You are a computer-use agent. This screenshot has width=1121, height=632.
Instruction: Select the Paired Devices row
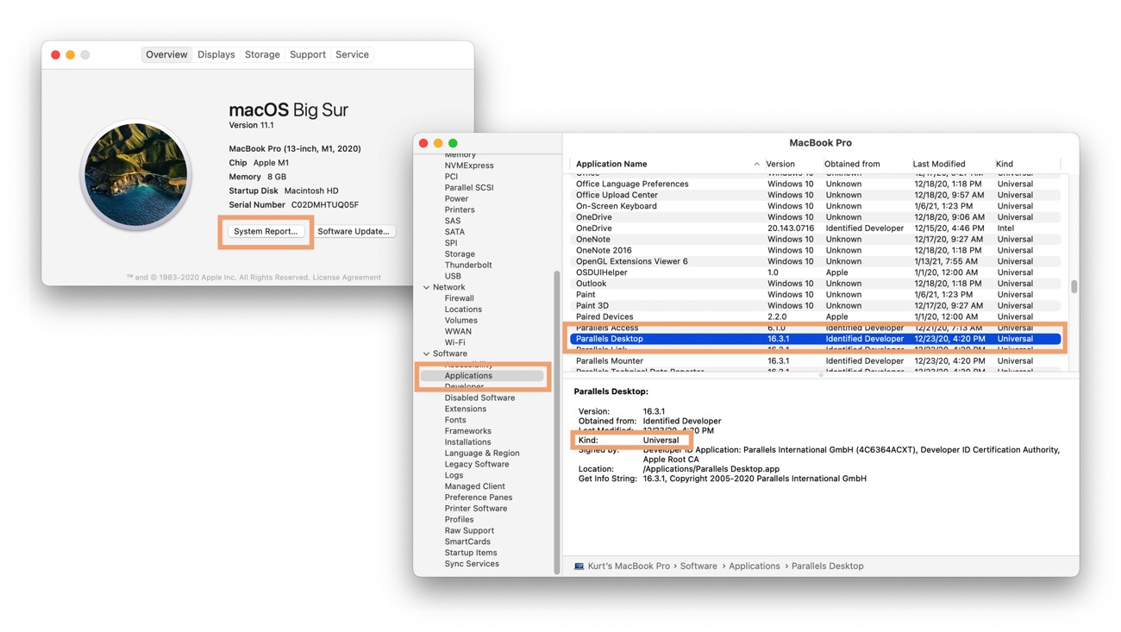815,316
